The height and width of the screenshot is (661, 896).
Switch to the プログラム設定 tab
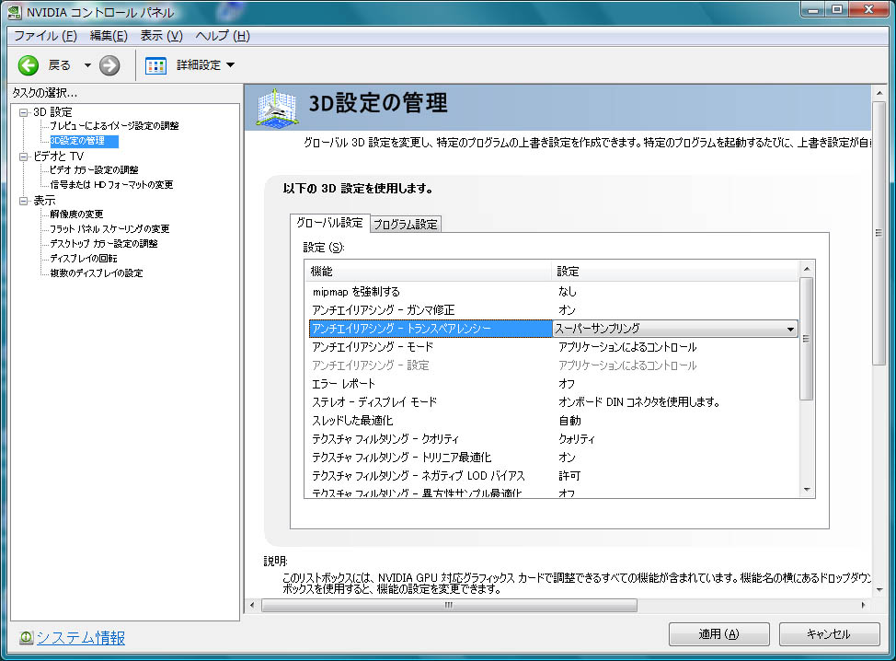click(406, 224)
